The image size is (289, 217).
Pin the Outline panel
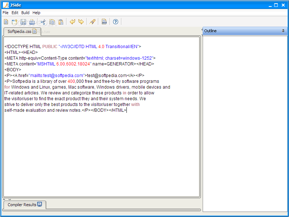(283, 31)
